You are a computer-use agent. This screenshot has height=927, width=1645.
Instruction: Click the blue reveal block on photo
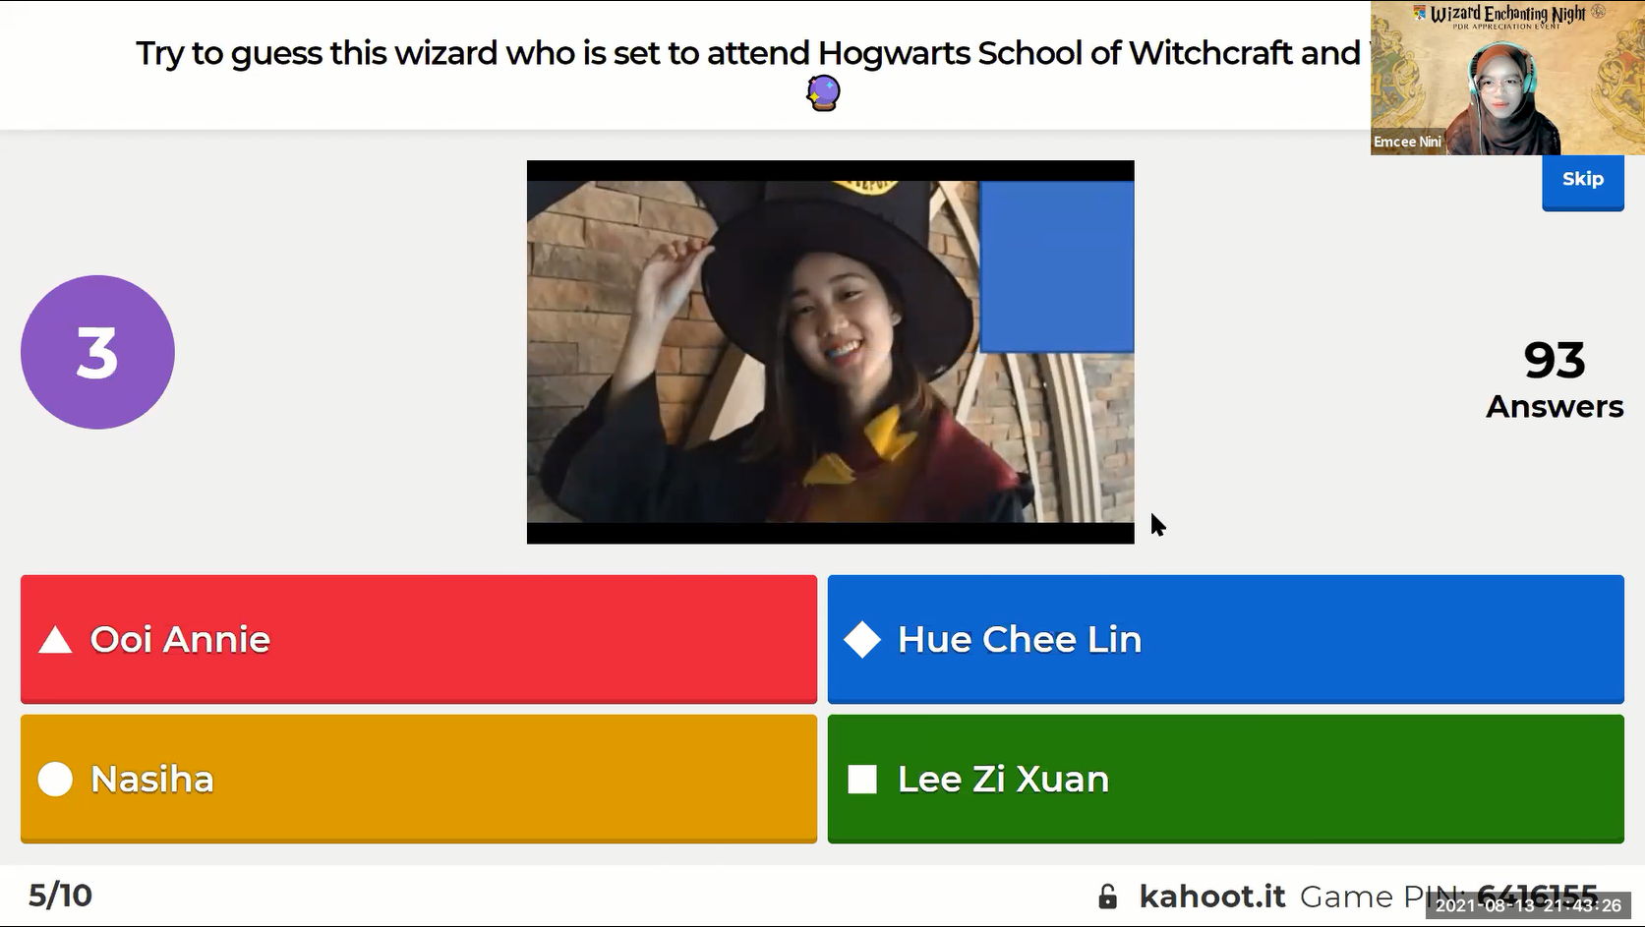1057,266
